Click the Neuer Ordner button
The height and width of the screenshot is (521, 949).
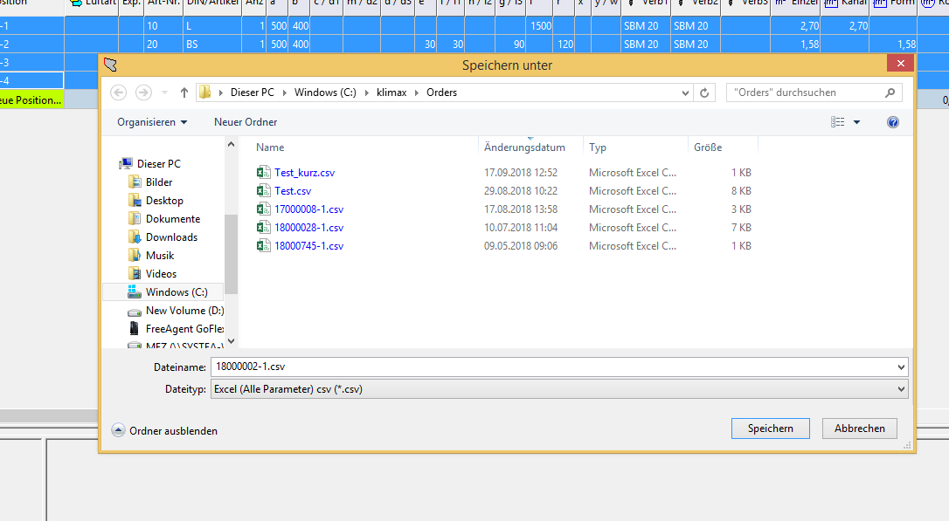pos(246,122)
